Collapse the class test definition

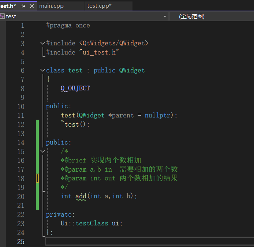click(x=42, y=70)
